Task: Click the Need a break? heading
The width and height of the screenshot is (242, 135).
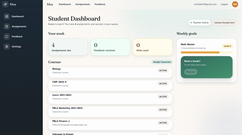Action: click(x=192, y=61)
